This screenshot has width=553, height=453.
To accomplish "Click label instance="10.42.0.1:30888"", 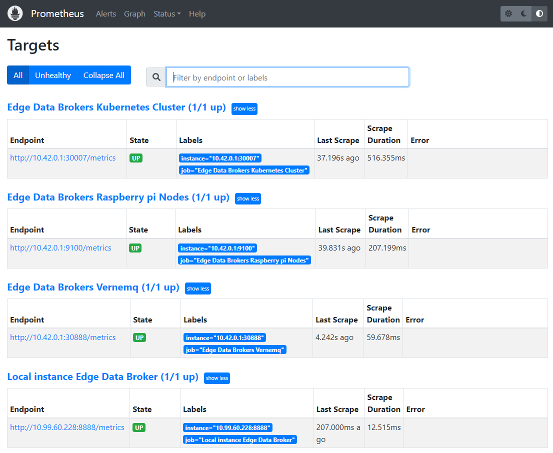I will (224, 337).
